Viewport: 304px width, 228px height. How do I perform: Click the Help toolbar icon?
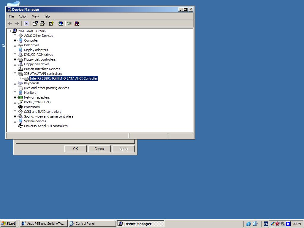coord(51,24)
